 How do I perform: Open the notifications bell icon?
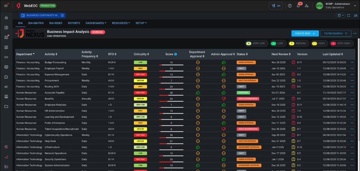[298, 6]
